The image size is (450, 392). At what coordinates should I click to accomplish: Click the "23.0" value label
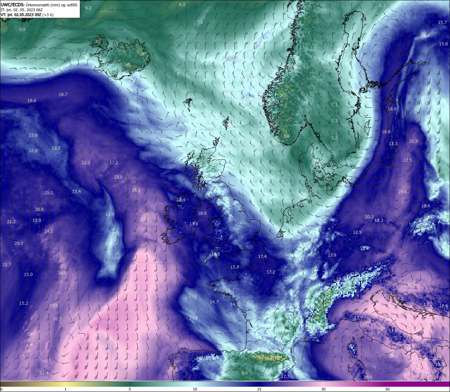[118, 177]
